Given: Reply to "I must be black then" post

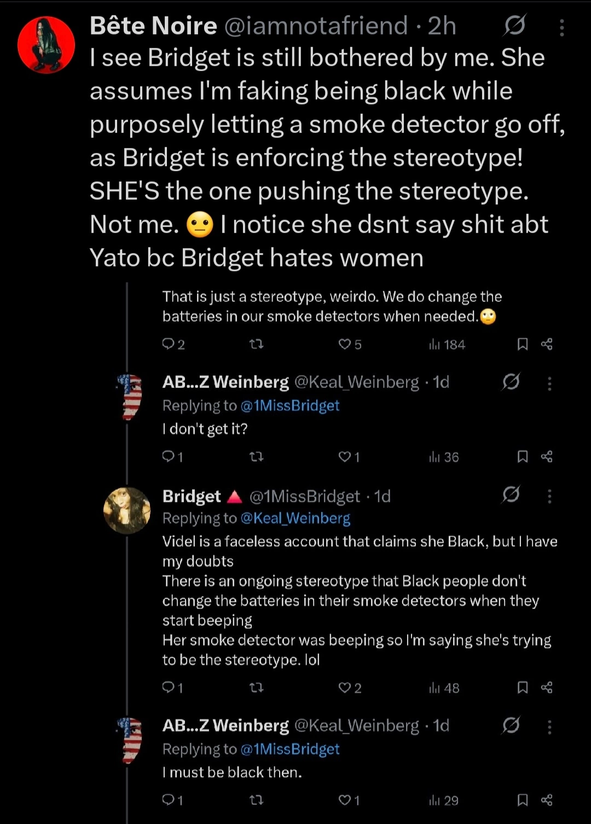Looking at the screenshot, I should click(172, 800).
